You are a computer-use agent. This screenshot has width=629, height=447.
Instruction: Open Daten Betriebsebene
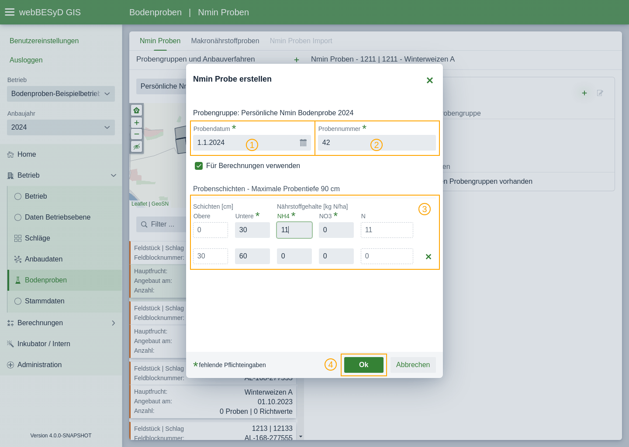coord(65,217)
